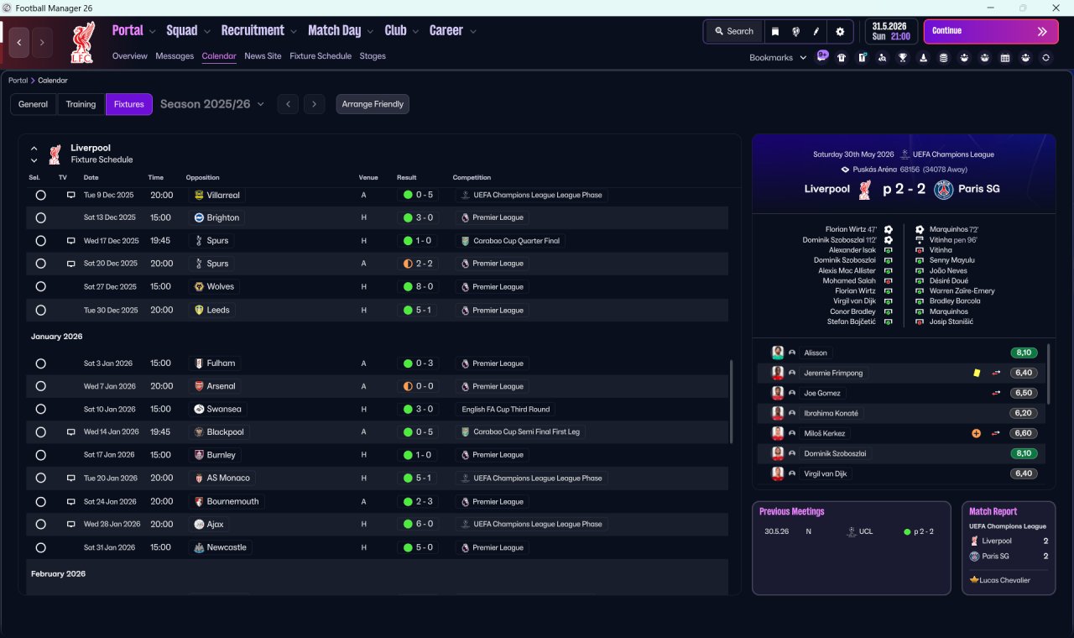Screen dimensions: 1074x638
Task: Collapse the Liverpool Fixture Schedule with the up chevron
Action: 34,148
